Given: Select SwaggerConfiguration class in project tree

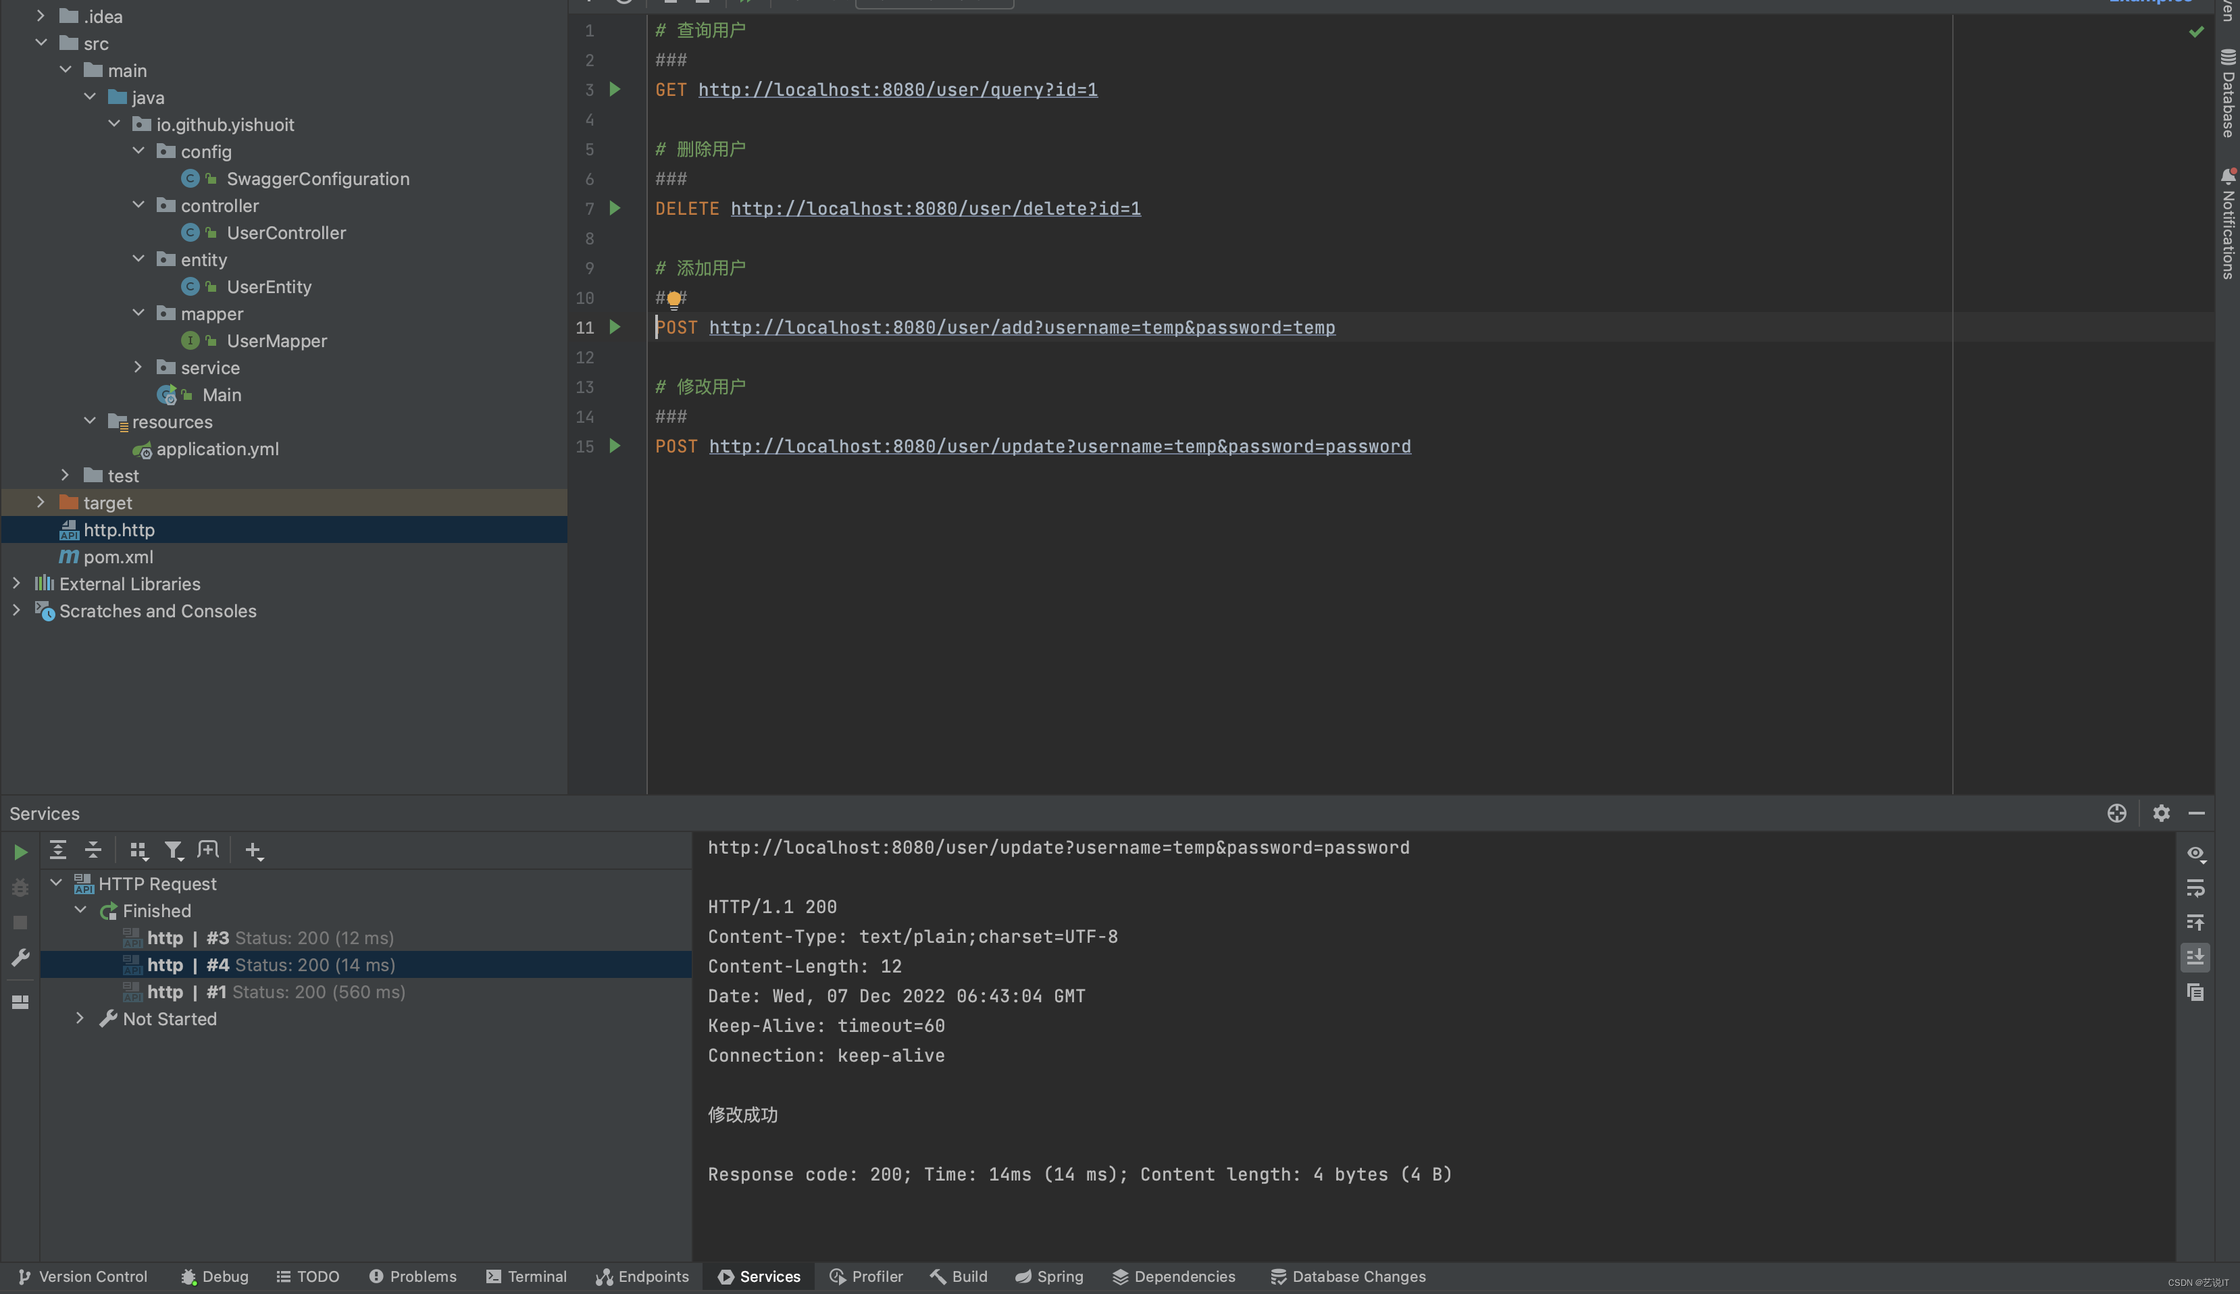Looking at the screenshot, I should click(x=318, y=179).
